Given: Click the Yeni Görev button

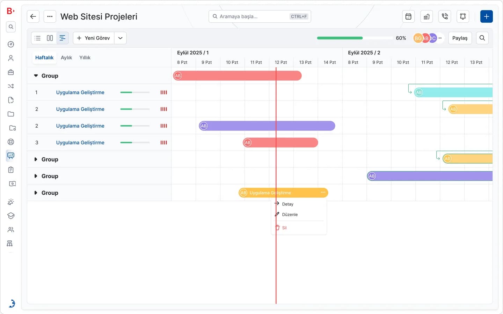Looking at the screenshot, I should (x=94, y=38).
